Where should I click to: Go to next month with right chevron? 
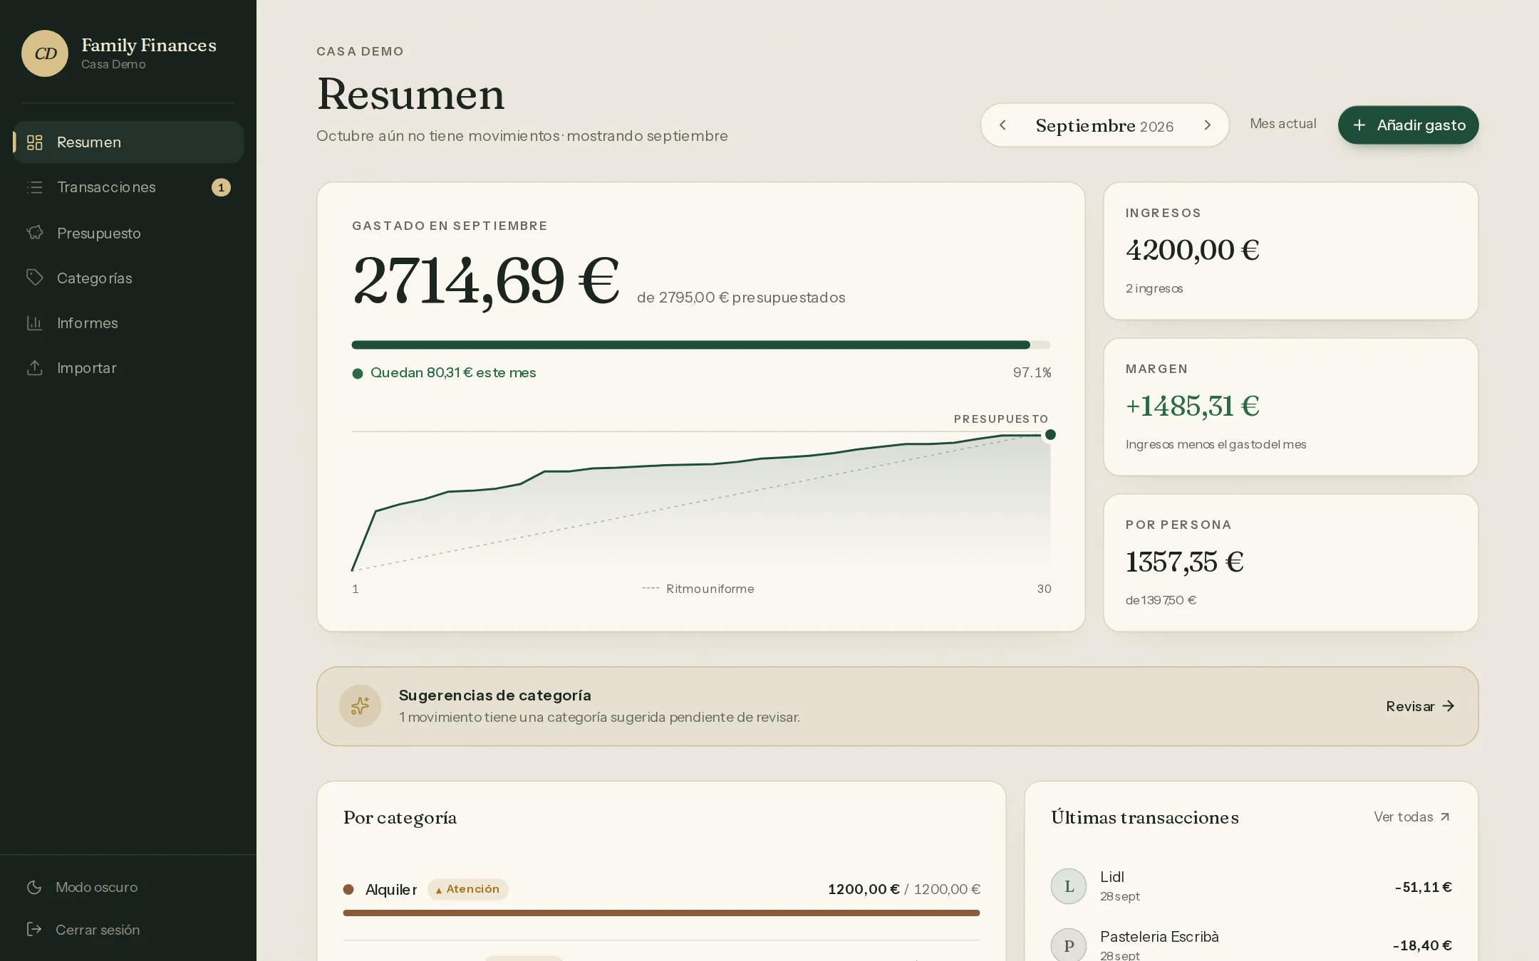(1208, 125)
